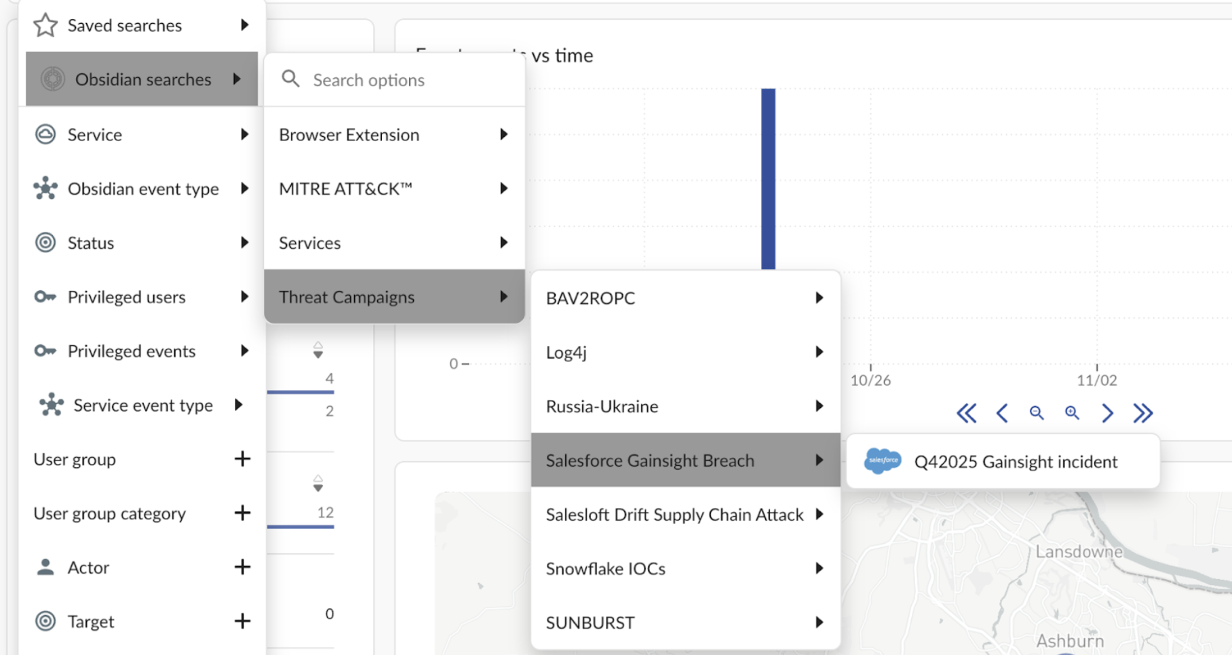The image size is (1232, 655).
Task: Open Salesloft Drift Supply Chain Attack
Action: click(685, 515)
